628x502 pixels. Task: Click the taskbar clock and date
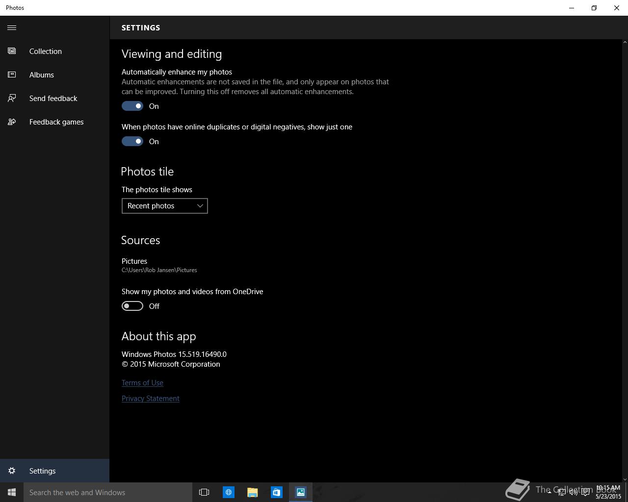tap(608, 492)
